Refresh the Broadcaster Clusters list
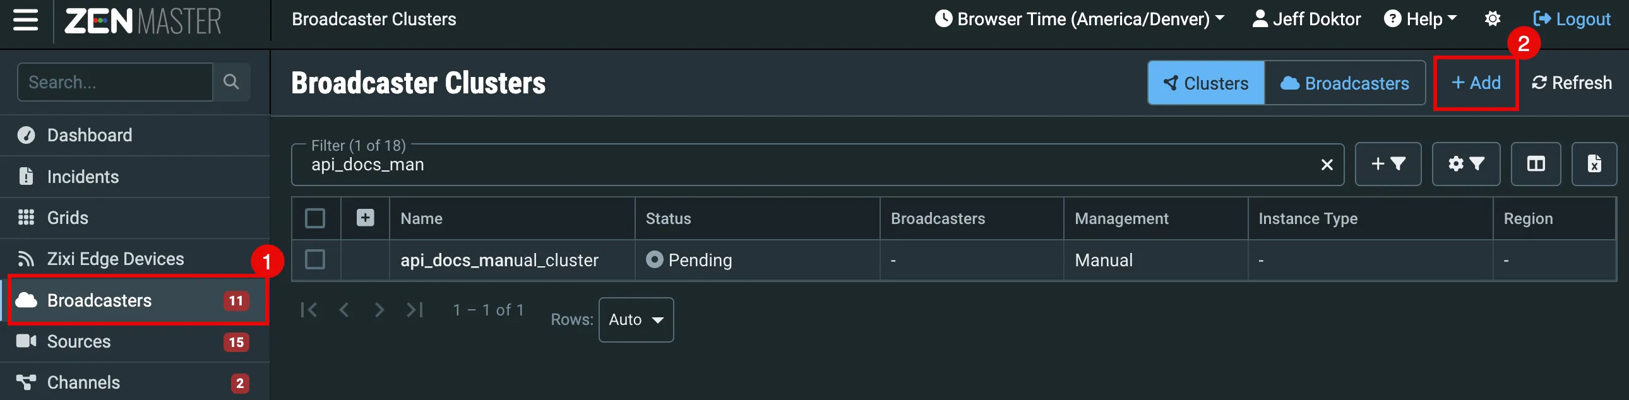The width and height of the screenshot is (1629, 400). 1572,83
